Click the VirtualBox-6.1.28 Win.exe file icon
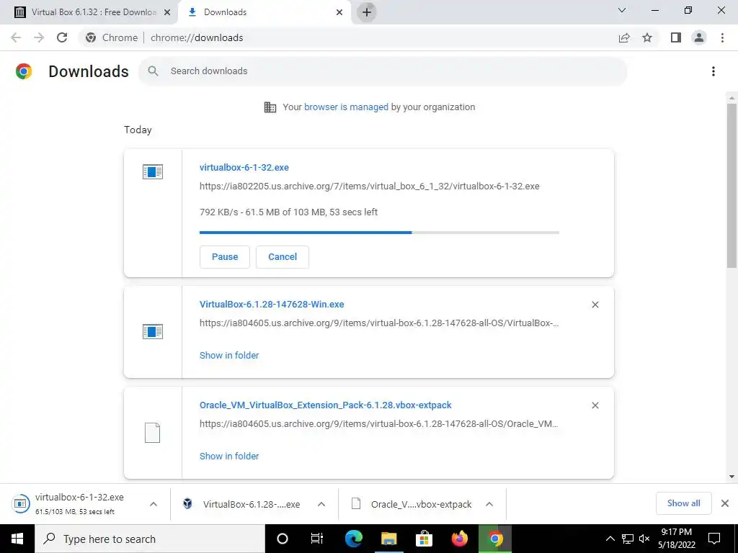 tap(153, 331)
